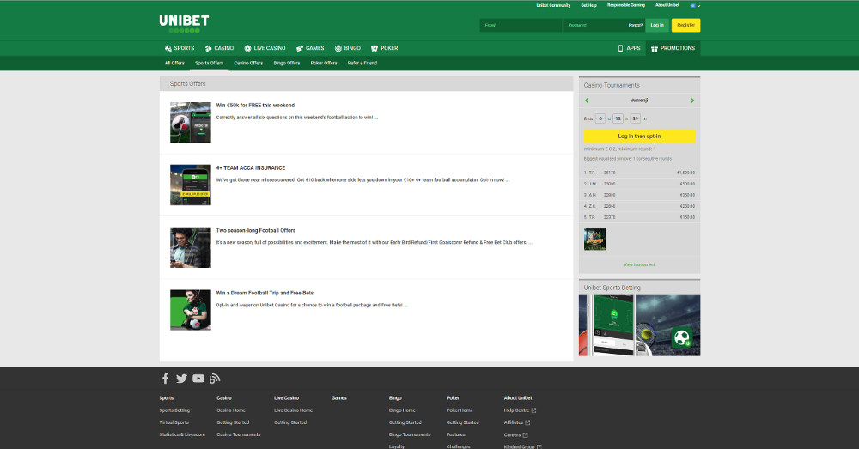The width and height of the screenshot is (859, 449).
Task: Click View tournament link
Action: pyautogui.click(x=639, y=264)
